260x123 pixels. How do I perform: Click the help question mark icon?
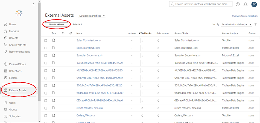238,4
